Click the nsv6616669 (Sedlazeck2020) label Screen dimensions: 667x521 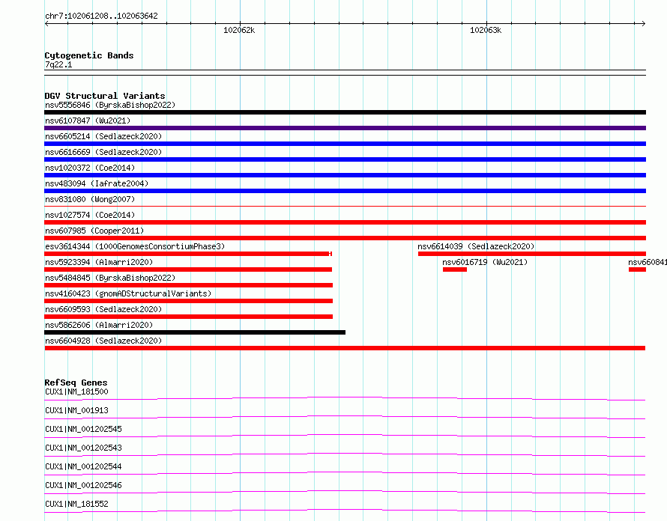click(103, 152)
